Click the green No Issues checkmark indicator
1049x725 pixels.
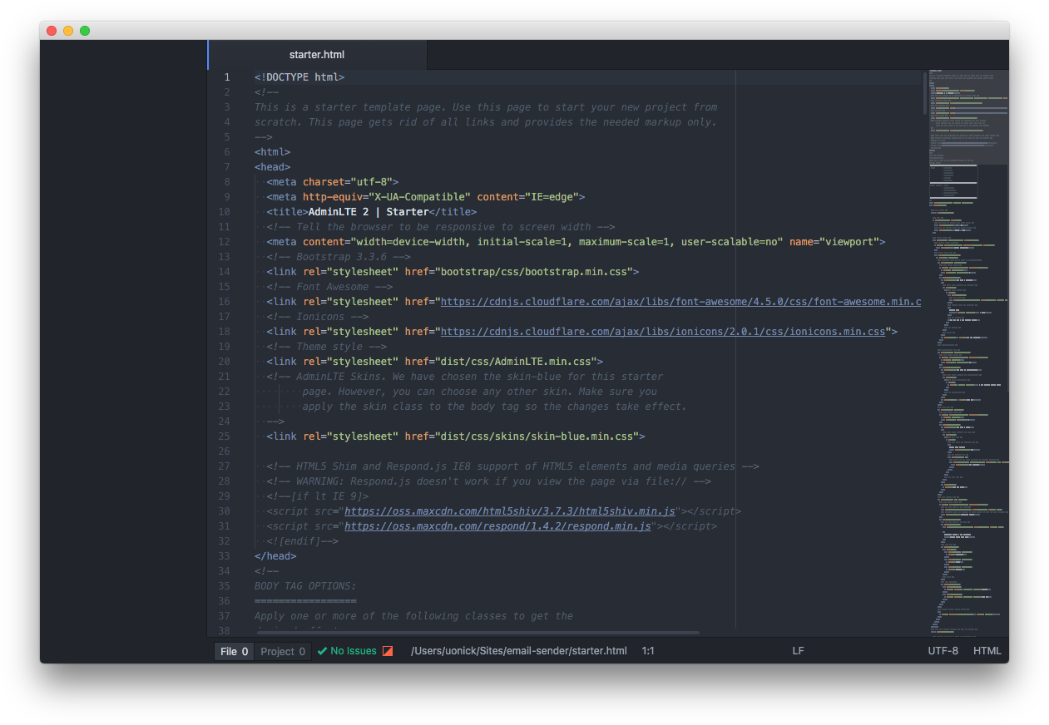(347, 651)
